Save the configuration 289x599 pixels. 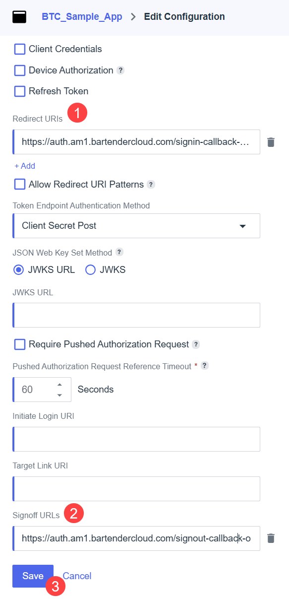[33, 576]
